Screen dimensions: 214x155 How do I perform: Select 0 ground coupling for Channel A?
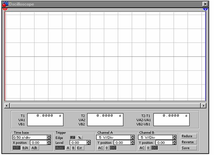coord(107,148)
